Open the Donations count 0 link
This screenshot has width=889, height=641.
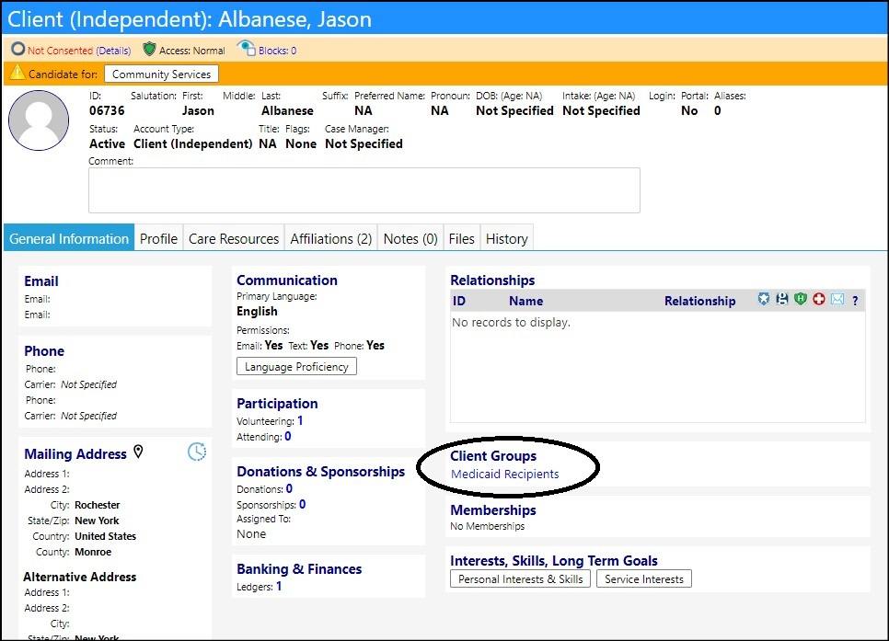pyautogui.click(x=289, y=488)
